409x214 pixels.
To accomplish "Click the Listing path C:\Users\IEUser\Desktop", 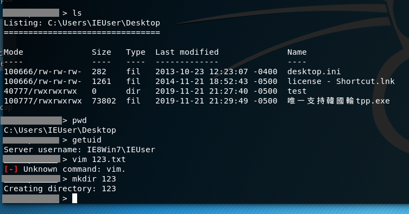I will pyautogui.click(x=104, y=23).
